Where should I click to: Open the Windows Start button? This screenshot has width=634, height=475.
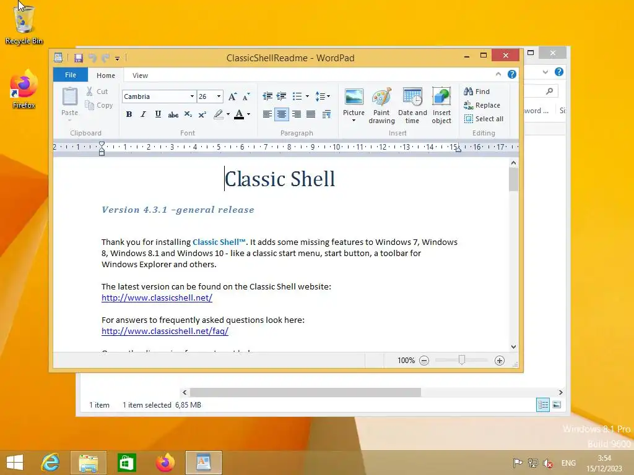15,463
